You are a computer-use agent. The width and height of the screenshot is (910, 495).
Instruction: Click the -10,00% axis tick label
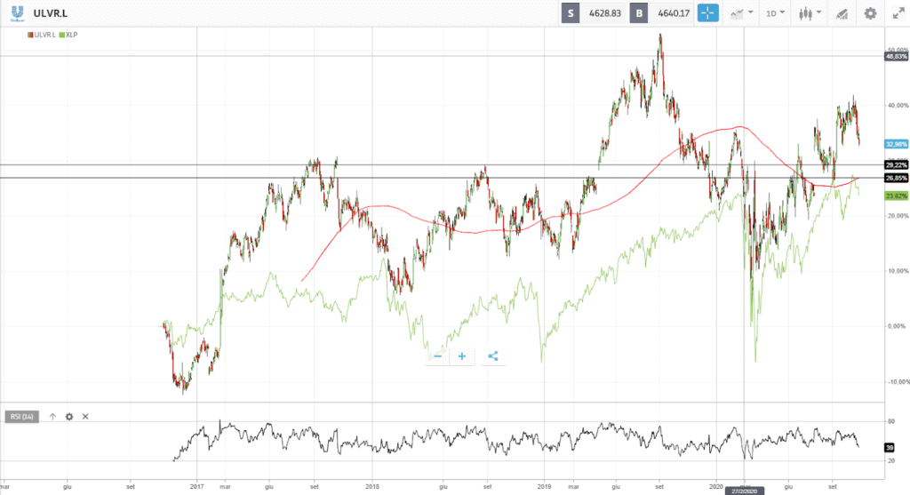point(898,382)
